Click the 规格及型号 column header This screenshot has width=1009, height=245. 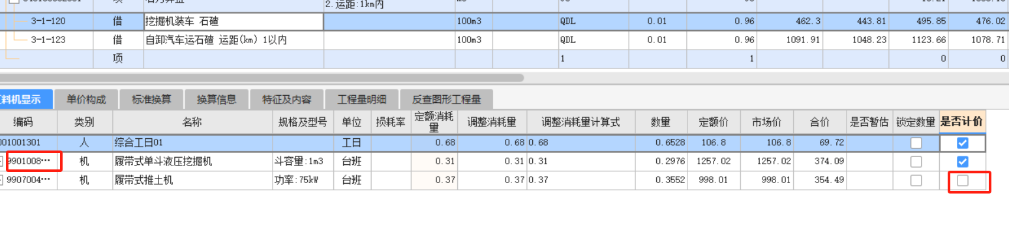tap(303, 122)
